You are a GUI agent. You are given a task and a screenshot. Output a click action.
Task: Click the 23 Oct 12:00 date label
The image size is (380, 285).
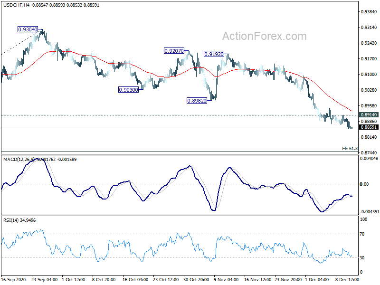[x=166, y=279]
